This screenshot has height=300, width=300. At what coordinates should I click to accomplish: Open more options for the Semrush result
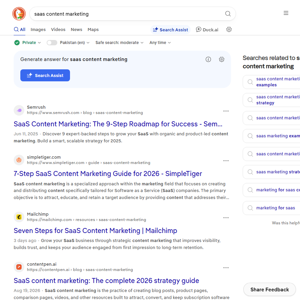pos(226,111)
